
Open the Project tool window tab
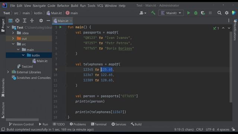(3, 25)
